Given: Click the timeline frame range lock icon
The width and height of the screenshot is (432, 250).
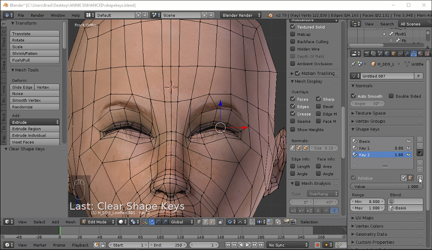Looking at the screenshot, I should pyautogui.click(x=103, y=245).
